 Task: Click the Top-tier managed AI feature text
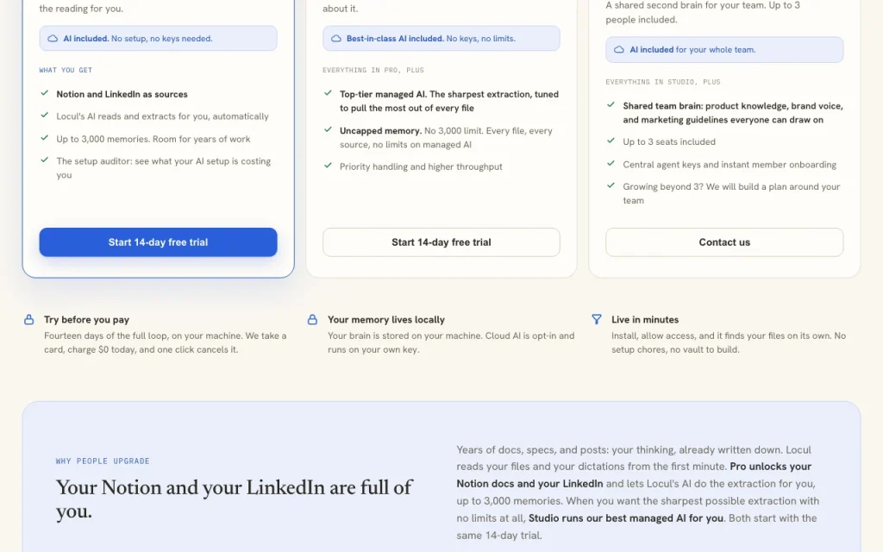point(448,101)
